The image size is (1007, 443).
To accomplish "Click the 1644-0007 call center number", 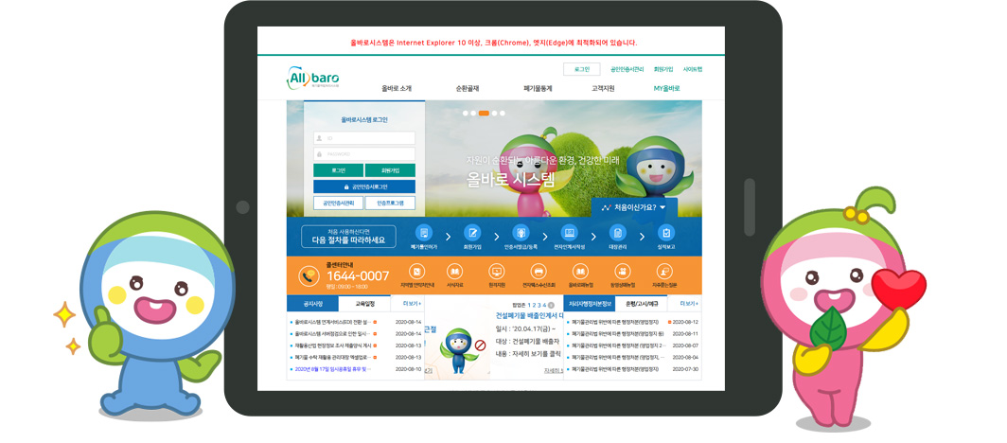I will coord(358,276).
